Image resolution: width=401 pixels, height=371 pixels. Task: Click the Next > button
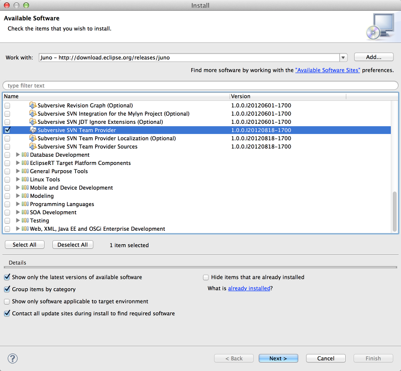(278, 359)
